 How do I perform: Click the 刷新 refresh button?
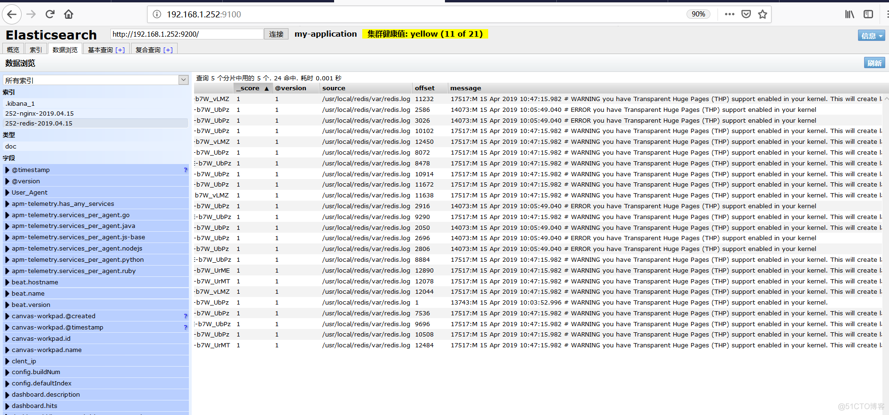coord(874,63)
